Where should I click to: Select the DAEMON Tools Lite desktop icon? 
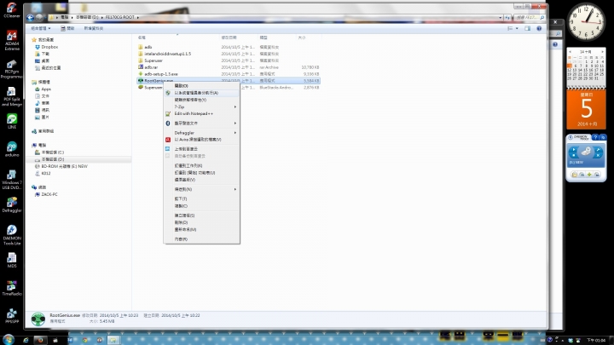(12, 235)
